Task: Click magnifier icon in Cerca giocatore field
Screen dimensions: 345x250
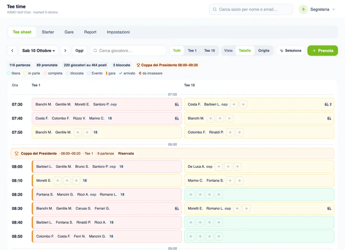Action: tap(95, 51)
